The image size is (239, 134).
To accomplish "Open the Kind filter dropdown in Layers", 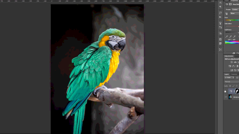I will (x=229, y=78).
